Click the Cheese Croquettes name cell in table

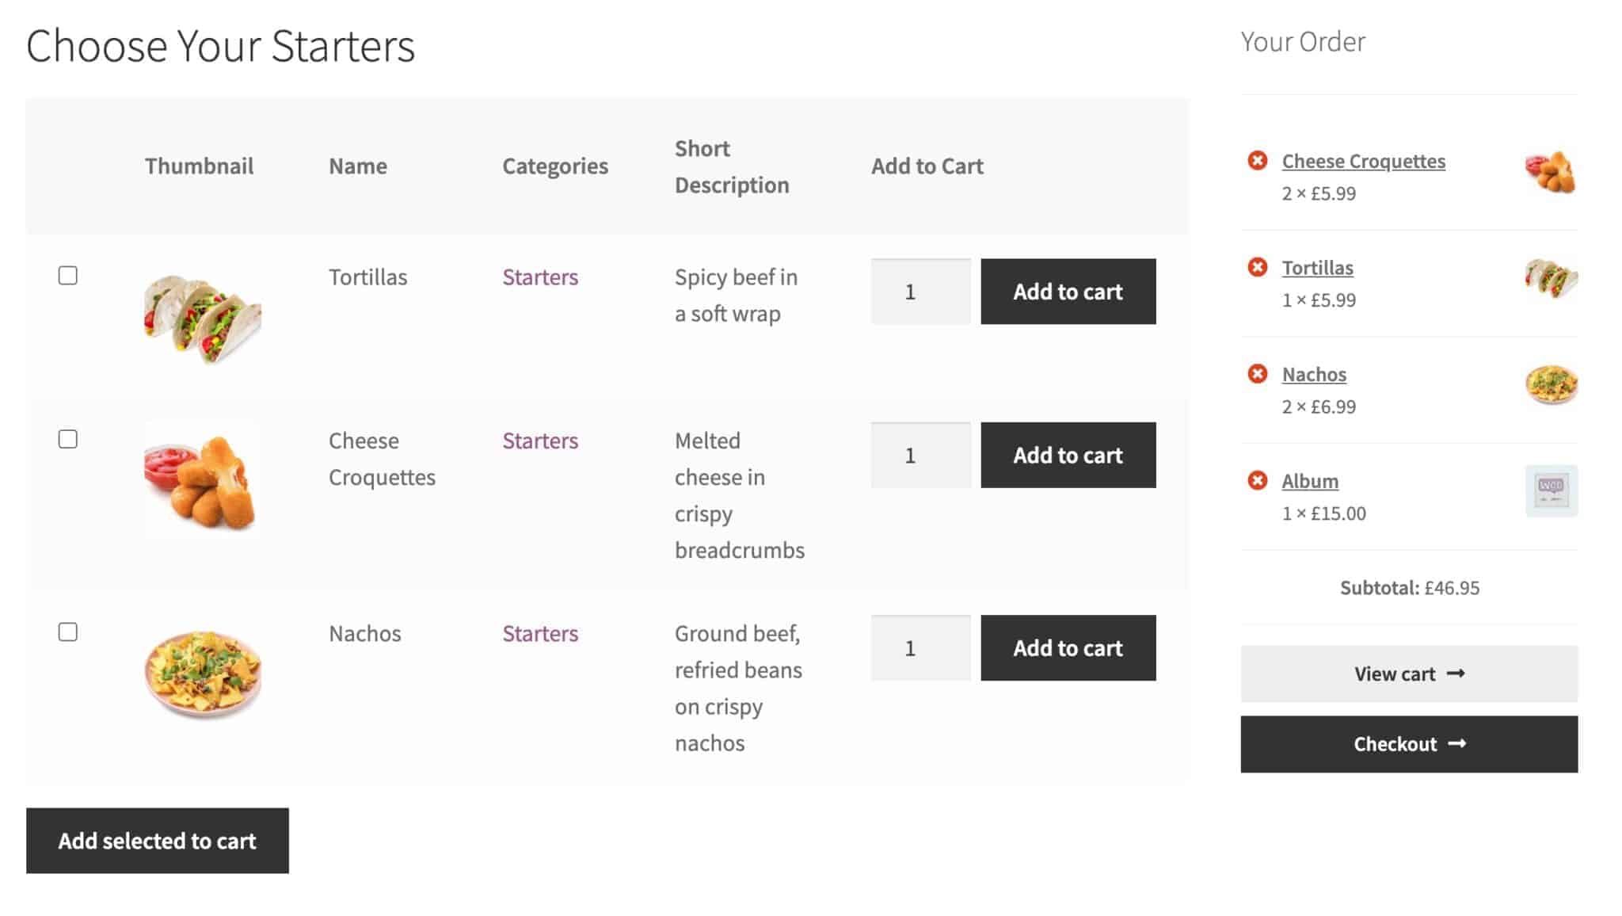pyautogui.click(x=382, y=459)
